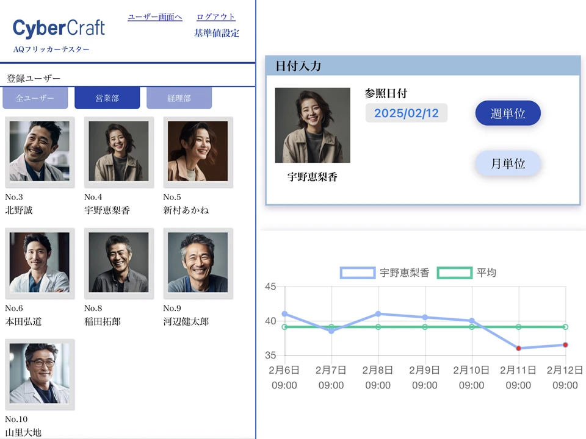Switch chart to 週単位 view

coord(508,113)
